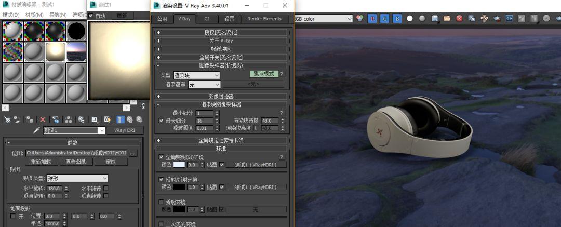Image resolution: width=561 pixels, height=227 pixels.
Task: Switch to the 公用 tab
Action: (x=162, y=19)
